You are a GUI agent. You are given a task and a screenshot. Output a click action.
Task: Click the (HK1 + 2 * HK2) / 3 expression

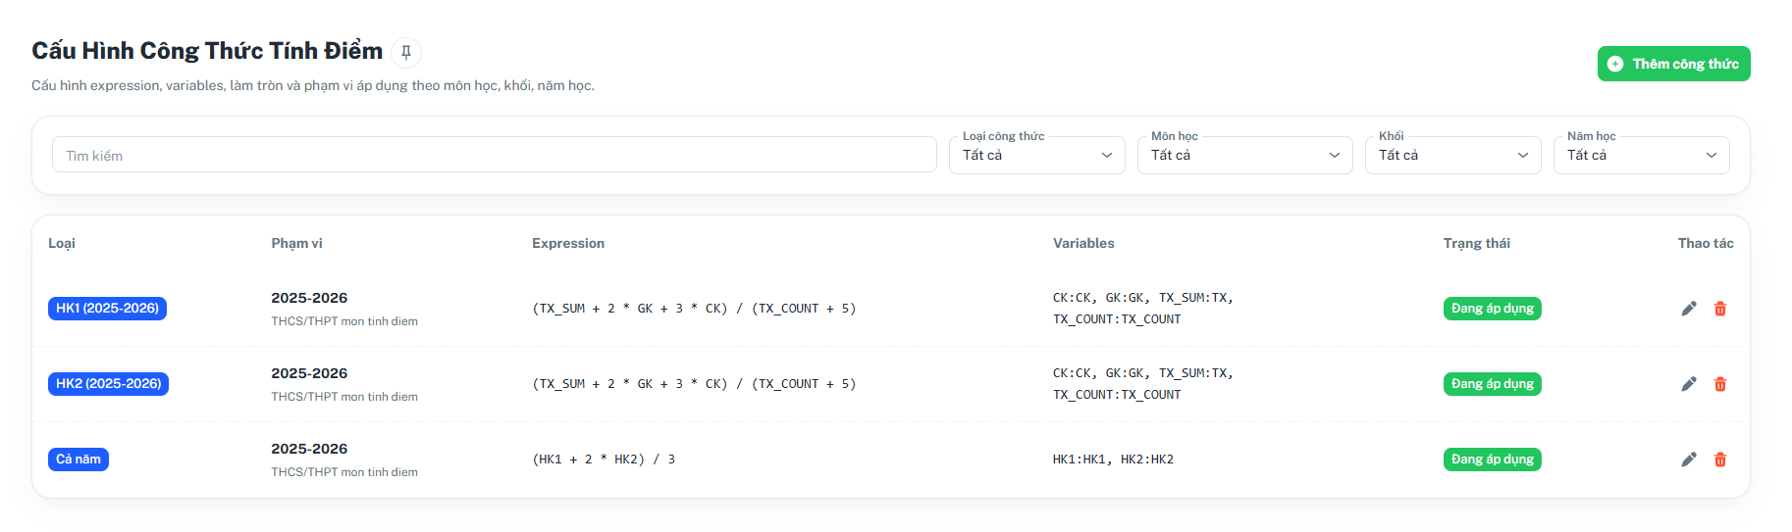(x=604, y=459)
